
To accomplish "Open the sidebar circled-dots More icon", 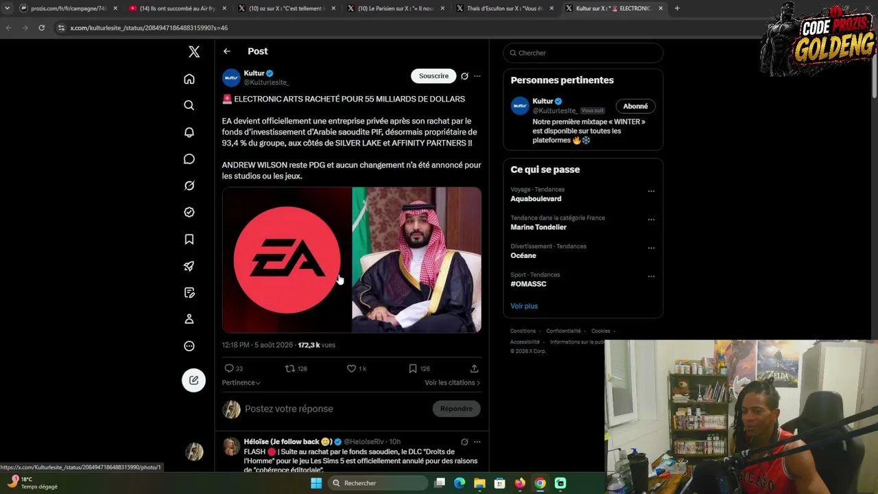I will pos(189,346).
